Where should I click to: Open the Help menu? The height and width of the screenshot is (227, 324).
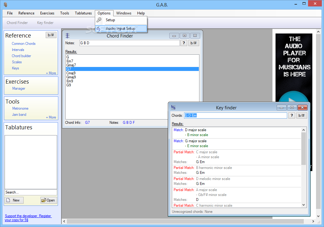pos(141,13)
